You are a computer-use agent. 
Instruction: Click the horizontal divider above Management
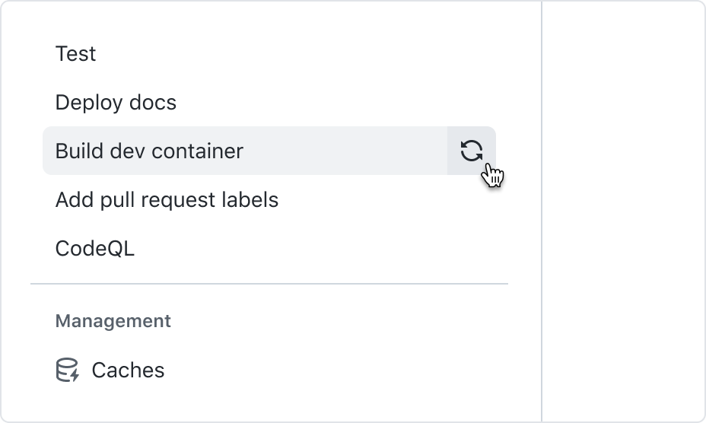pos(269,284)
